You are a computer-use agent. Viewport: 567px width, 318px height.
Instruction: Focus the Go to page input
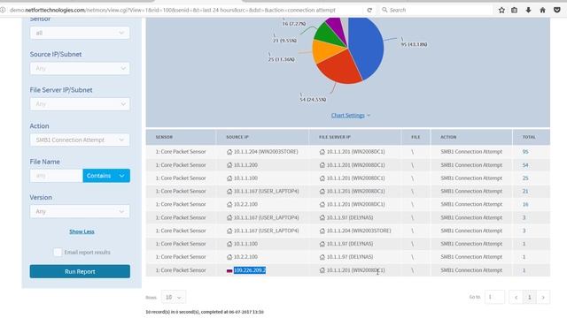point(494,297)
